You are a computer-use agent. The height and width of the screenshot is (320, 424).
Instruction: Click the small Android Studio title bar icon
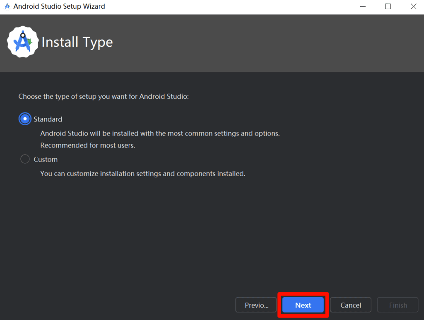click(x=7, y=7)
